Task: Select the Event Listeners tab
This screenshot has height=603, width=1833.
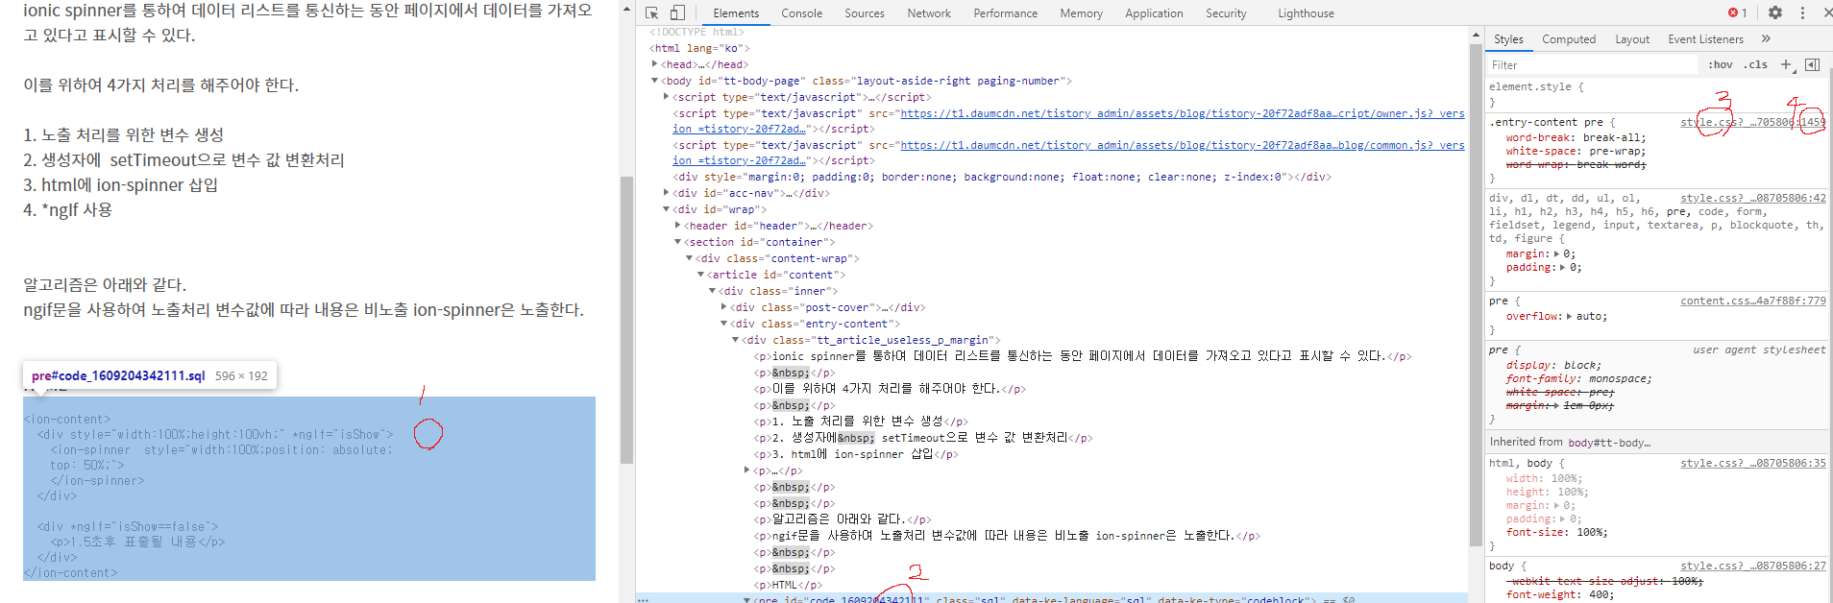Action: pyautogui.click(x=1705, y=39)
